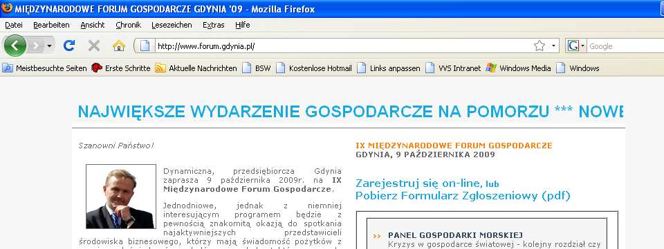Screen dimensions: 664x249
Task: Open the Hilfe menu
Action: click(x=242, y=25)
